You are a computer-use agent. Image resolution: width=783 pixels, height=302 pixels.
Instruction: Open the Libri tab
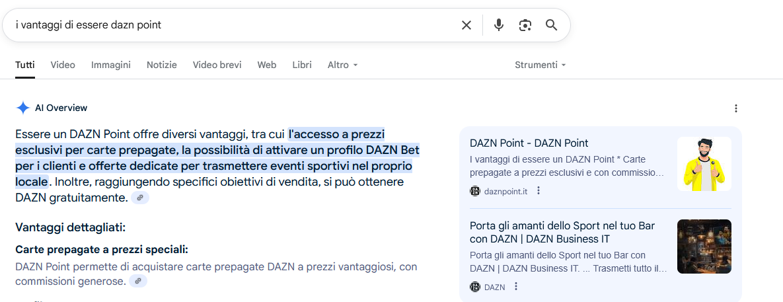point(302,65)
